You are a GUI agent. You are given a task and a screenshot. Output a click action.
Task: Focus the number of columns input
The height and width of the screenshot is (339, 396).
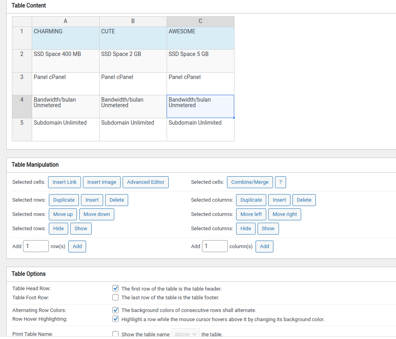tap(215, 246)
